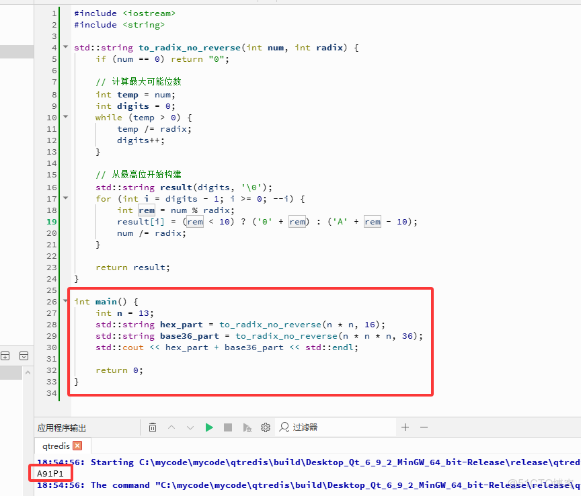The width and height of the screenshot is (581, 496).
Task: Collapse the for loop fold arrow
Action: pyautogui.click(x=66, y=198)
